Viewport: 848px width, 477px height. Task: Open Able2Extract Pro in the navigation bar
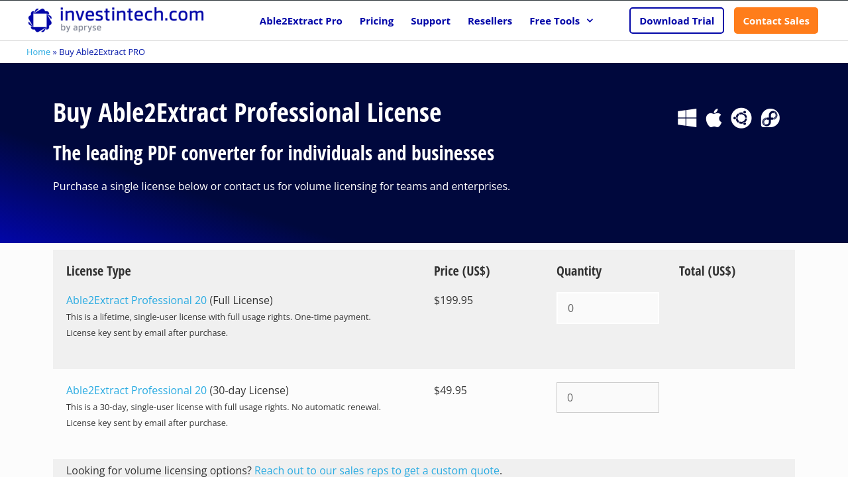(x=301, y=21)
